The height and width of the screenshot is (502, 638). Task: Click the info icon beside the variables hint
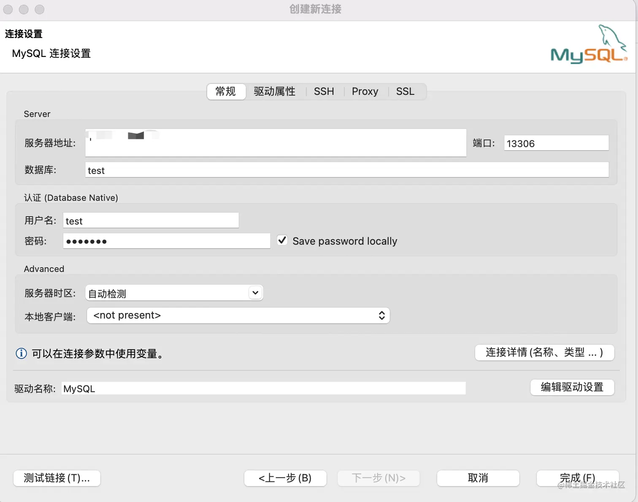click(21, 354)
